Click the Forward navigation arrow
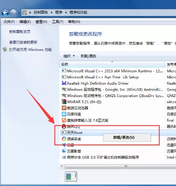 click(x=14, y=13)
